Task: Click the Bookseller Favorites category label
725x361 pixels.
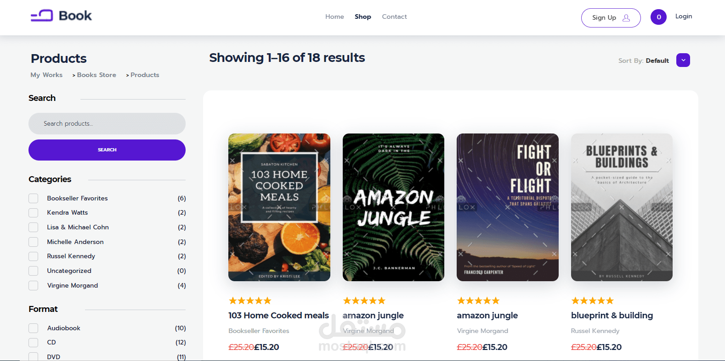Action: (77, 198)
